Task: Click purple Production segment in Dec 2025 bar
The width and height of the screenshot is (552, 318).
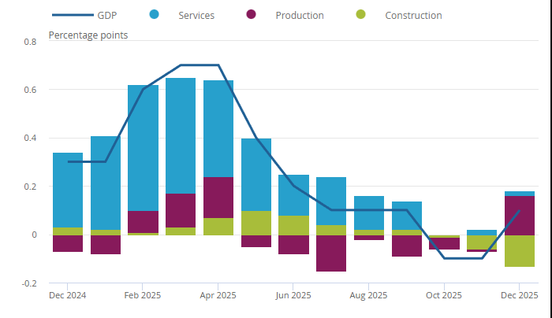Action: tap(520, 216)
